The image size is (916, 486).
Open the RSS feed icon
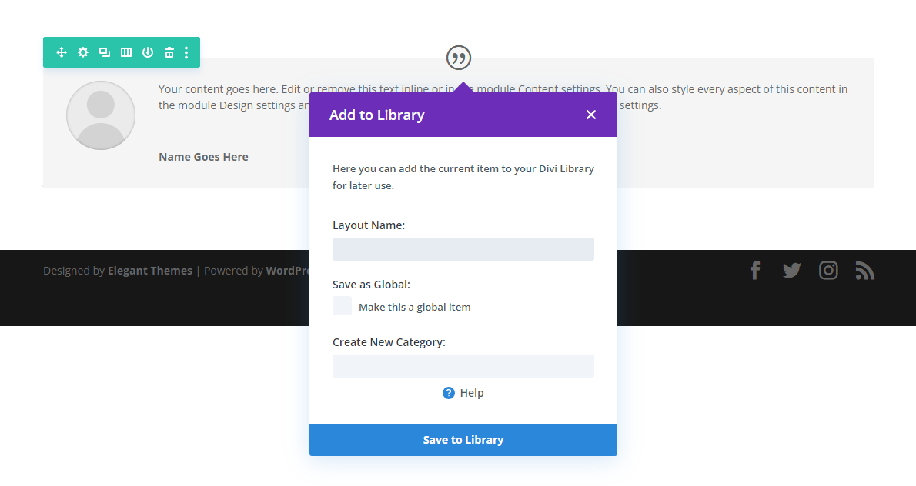click(864, 270)
